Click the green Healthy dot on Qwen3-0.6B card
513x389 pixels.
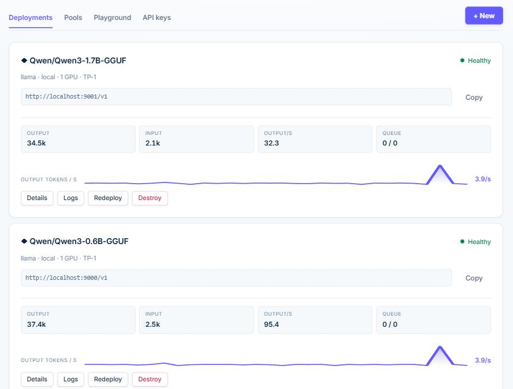[x=462, y=242]
